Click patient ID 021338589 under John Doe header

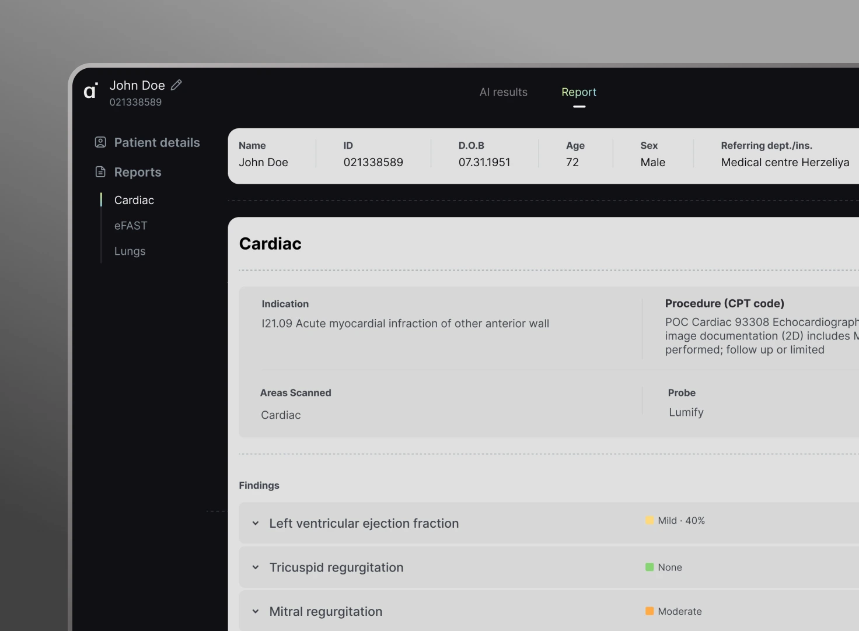[x=135, y=102]
